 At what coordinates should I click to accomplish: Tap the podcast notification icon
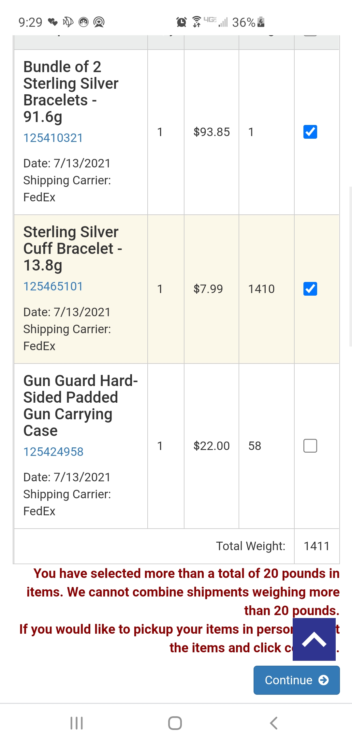(x=99, y=22)
